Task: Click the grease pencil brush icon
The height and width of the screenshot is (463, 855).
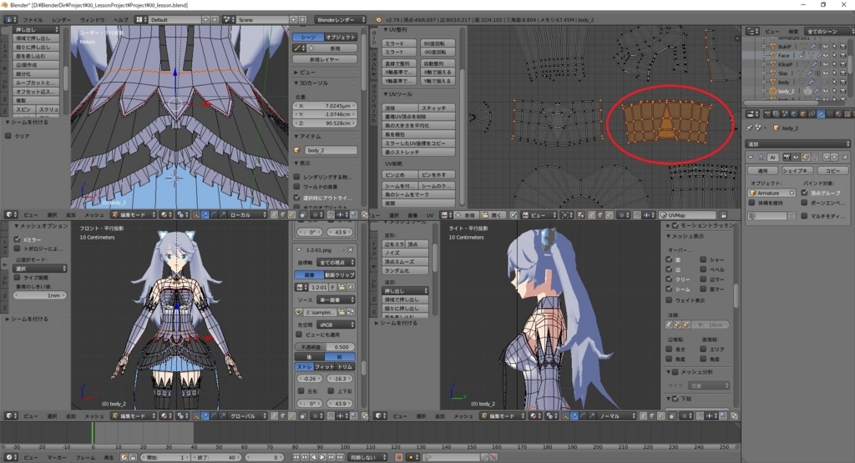Action: tap(298, 48)
